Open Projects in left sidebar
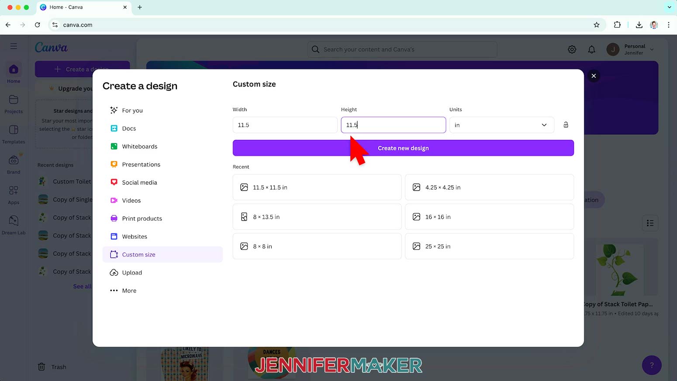The image size is (677, 381). point(14,104)
